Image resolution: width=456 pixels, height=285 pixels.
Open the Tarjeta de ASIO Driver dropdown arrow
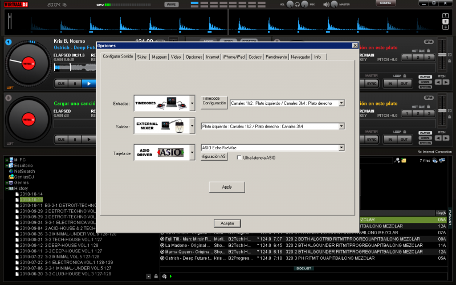point(192,152)
